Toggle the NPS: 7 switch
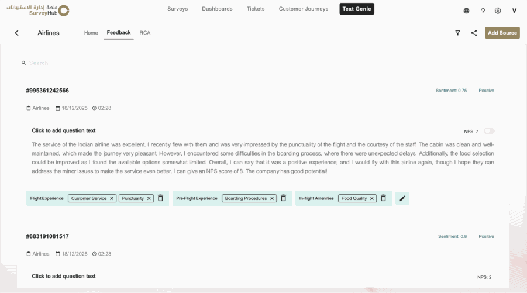527x293 pixels. pyautogui.click(x=490, y=131)
